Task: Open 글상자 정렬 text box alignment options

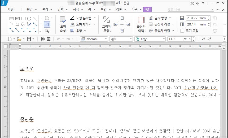Action: pyautogui.click(x=161, y=24)
